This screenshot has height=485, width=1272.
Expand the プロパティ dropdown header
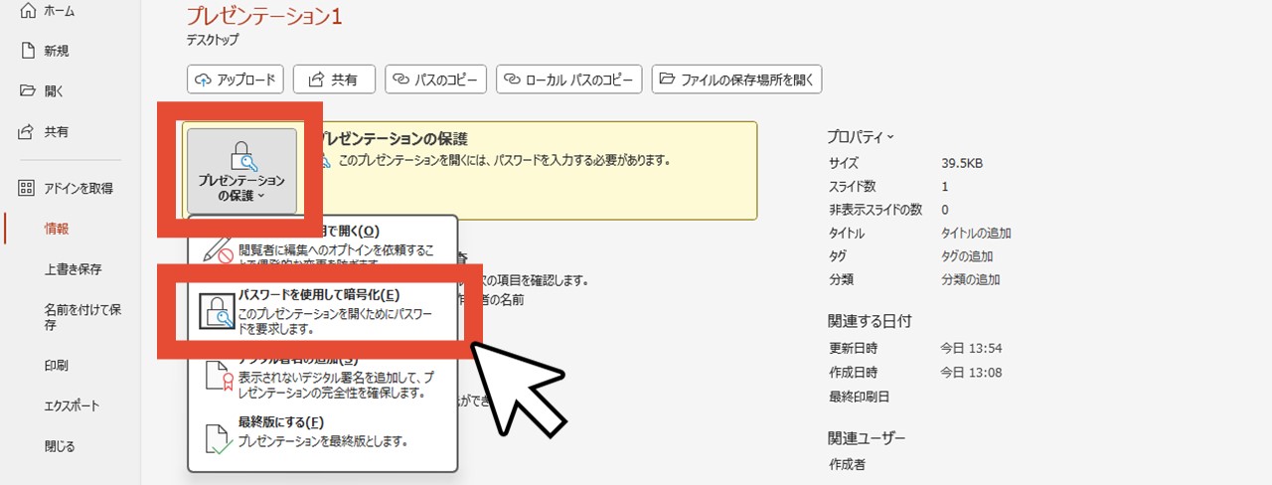861,136
